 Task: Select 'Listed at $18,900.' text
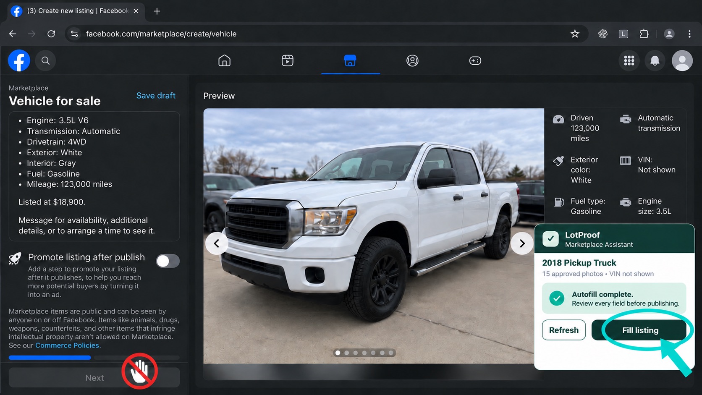pyautogui.click(x=52, y=202)
